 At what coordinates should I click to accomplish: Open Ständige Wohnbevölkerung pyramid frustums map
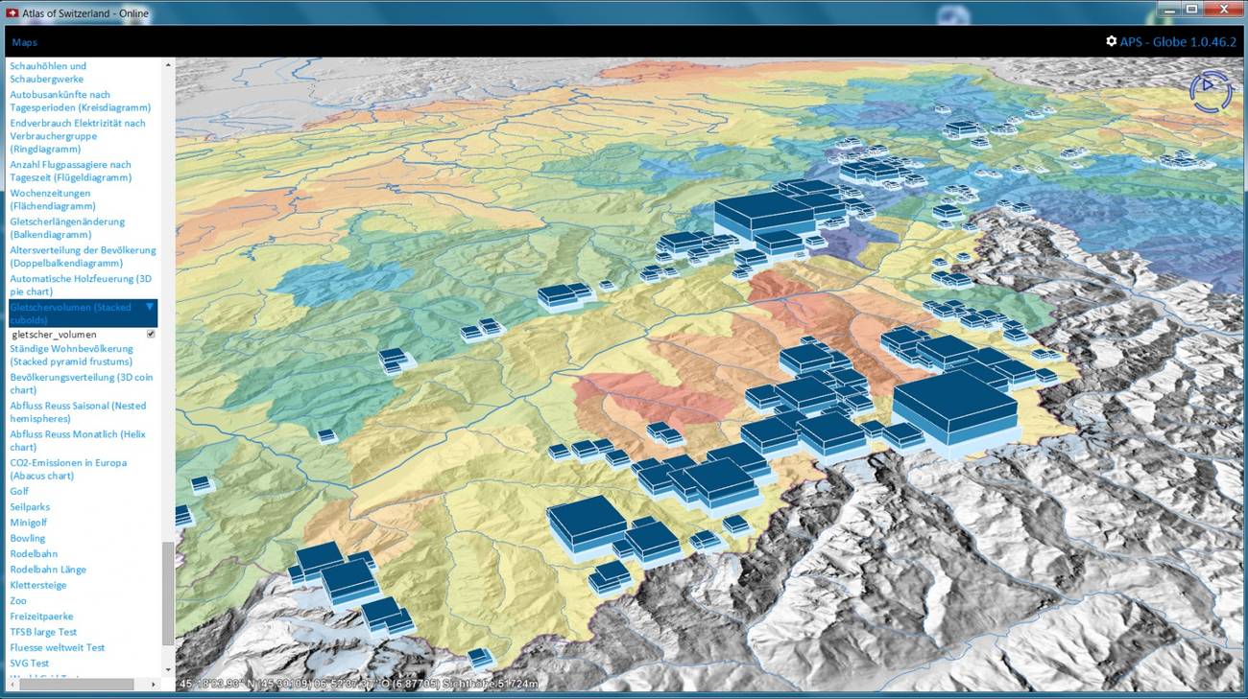(x=72, y=355)
